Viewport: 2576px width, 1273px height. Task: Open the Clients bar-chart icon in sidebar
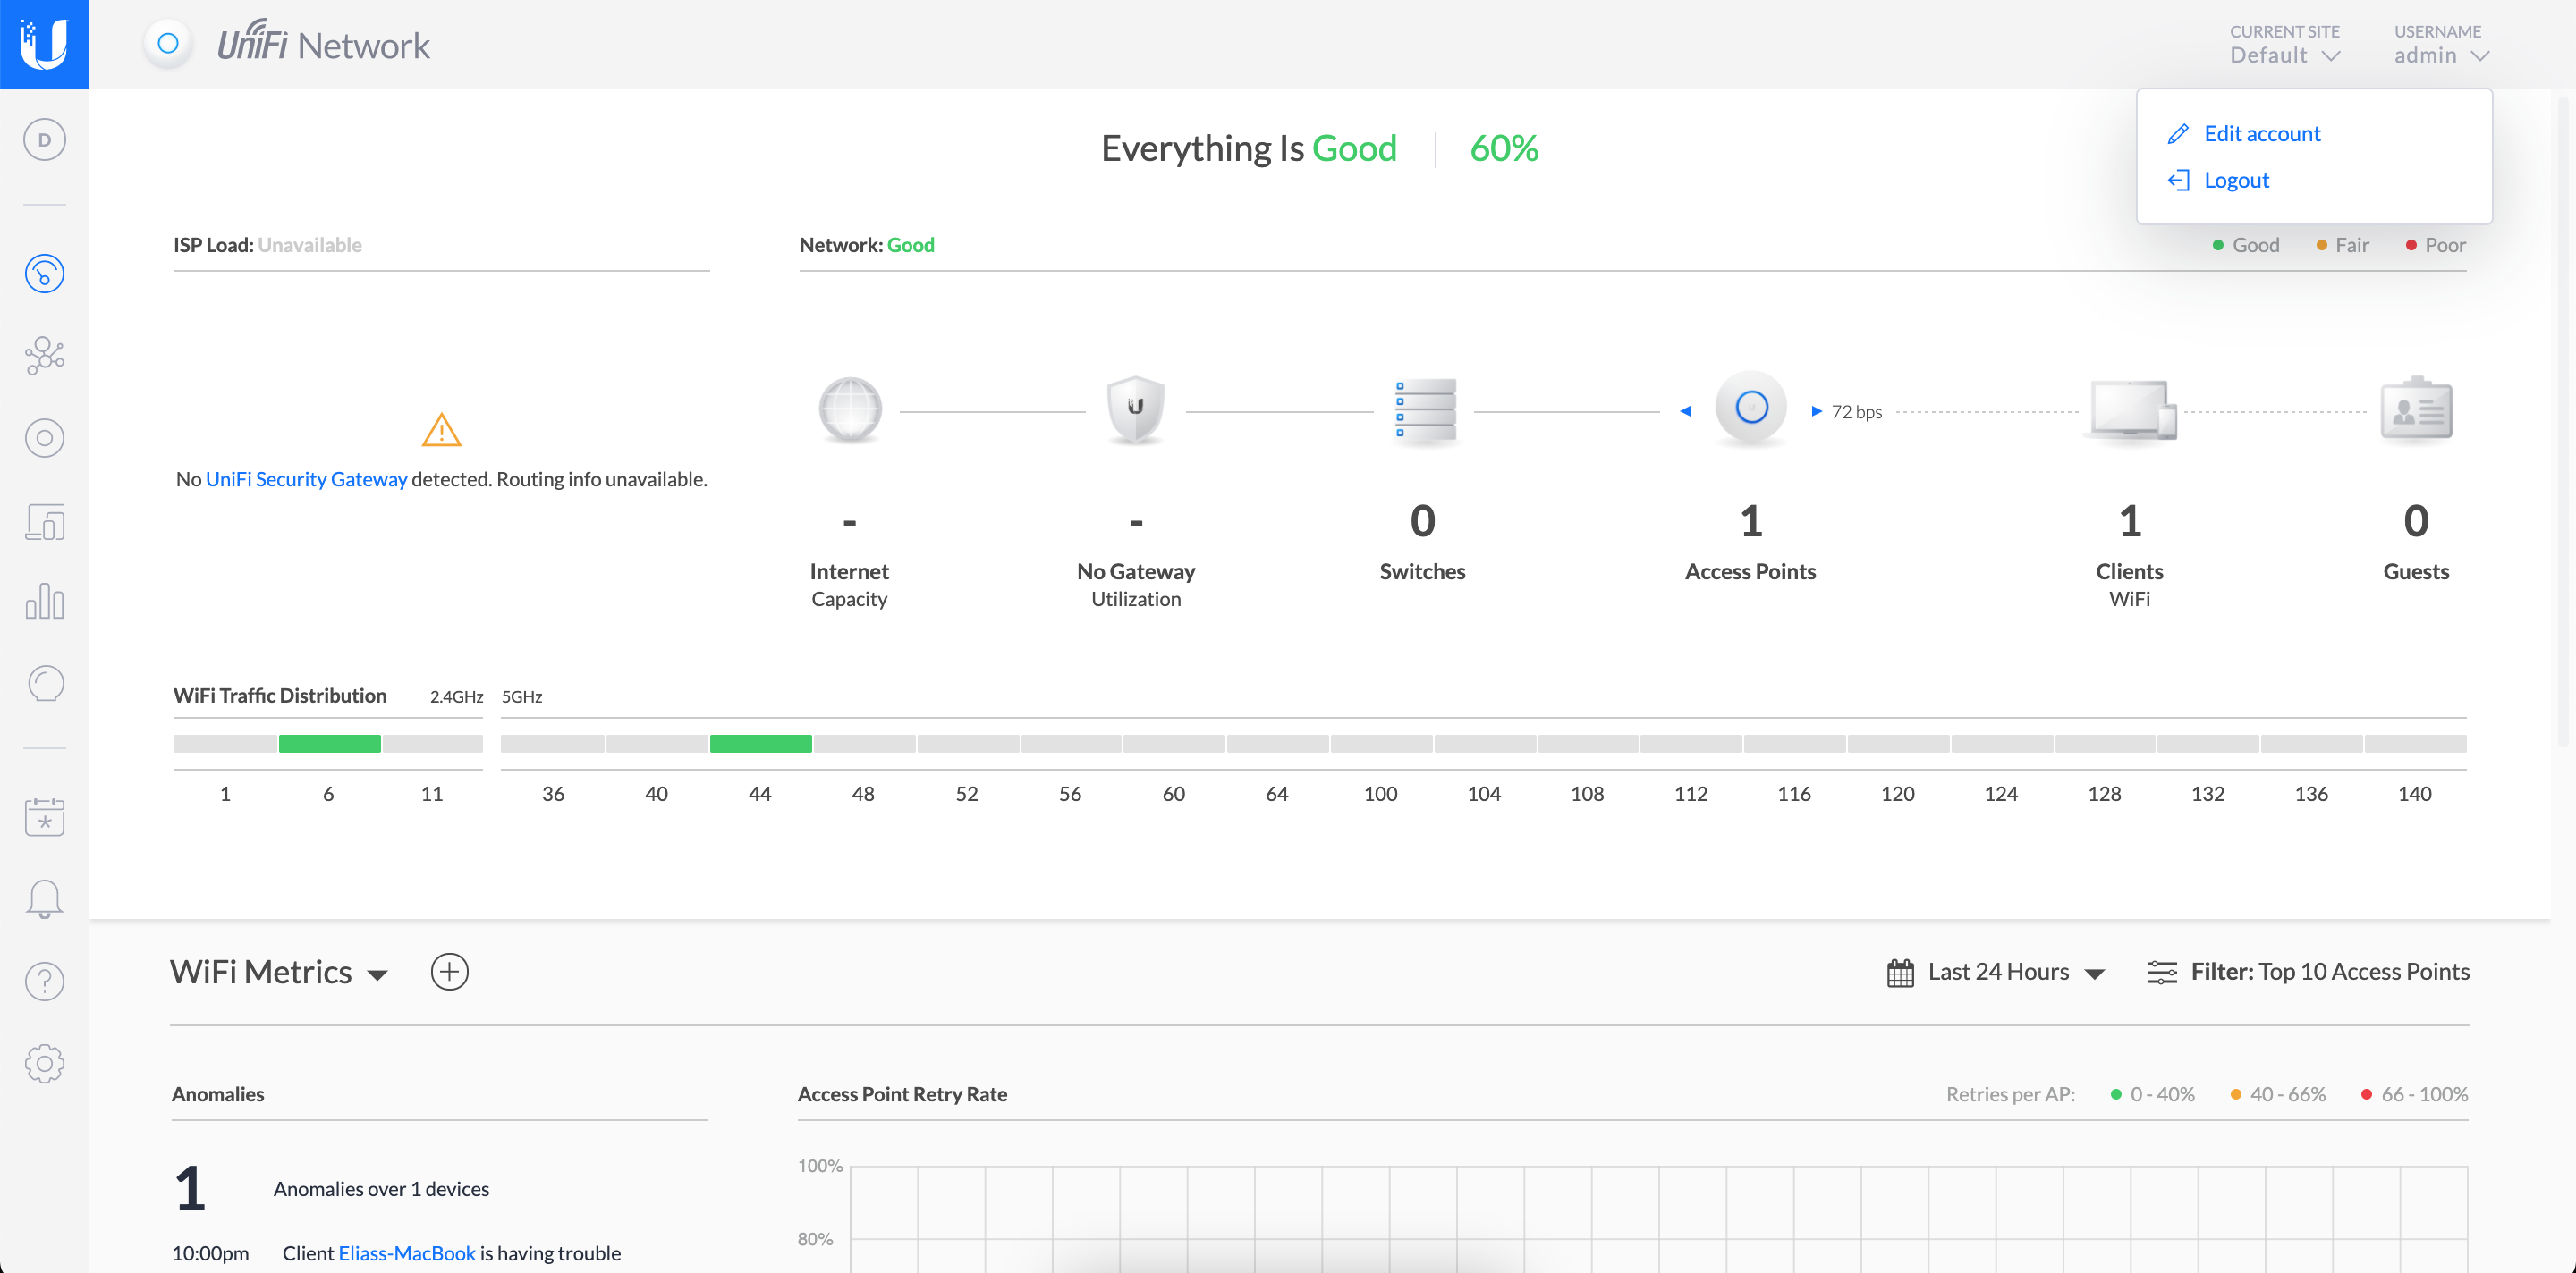pyautogui.click(x=44, y=602)
